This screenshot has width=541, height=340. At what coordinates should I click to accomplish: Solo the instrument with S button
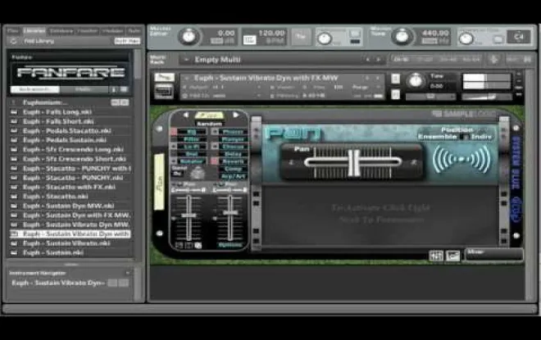point(395,79)
